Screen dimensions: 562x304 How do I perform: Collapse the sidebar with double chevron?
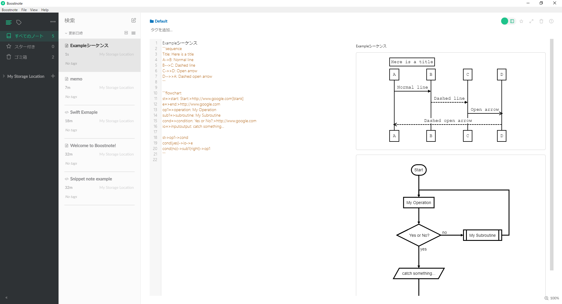(x=6, y=298)
